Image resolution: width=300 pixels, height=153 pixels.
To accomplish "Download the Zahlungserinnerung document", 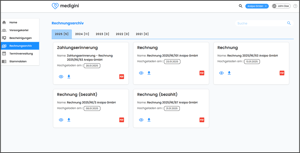I will [69, 77].
